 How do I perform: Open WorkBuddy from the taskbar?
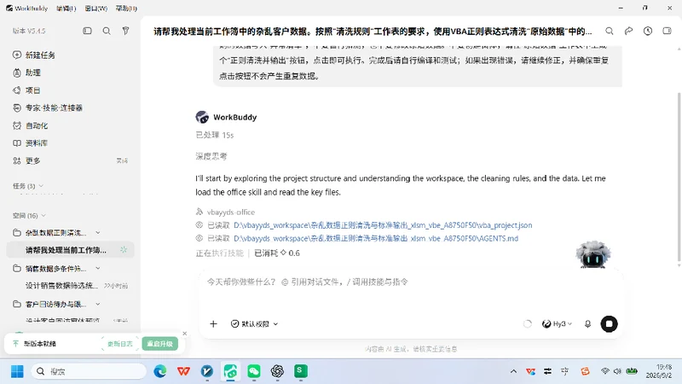[230, 371]
